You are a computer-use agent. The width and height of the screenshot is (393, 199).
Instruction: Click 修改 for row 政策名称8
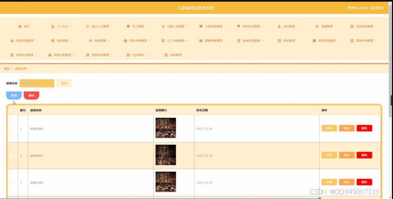(347, 128)
